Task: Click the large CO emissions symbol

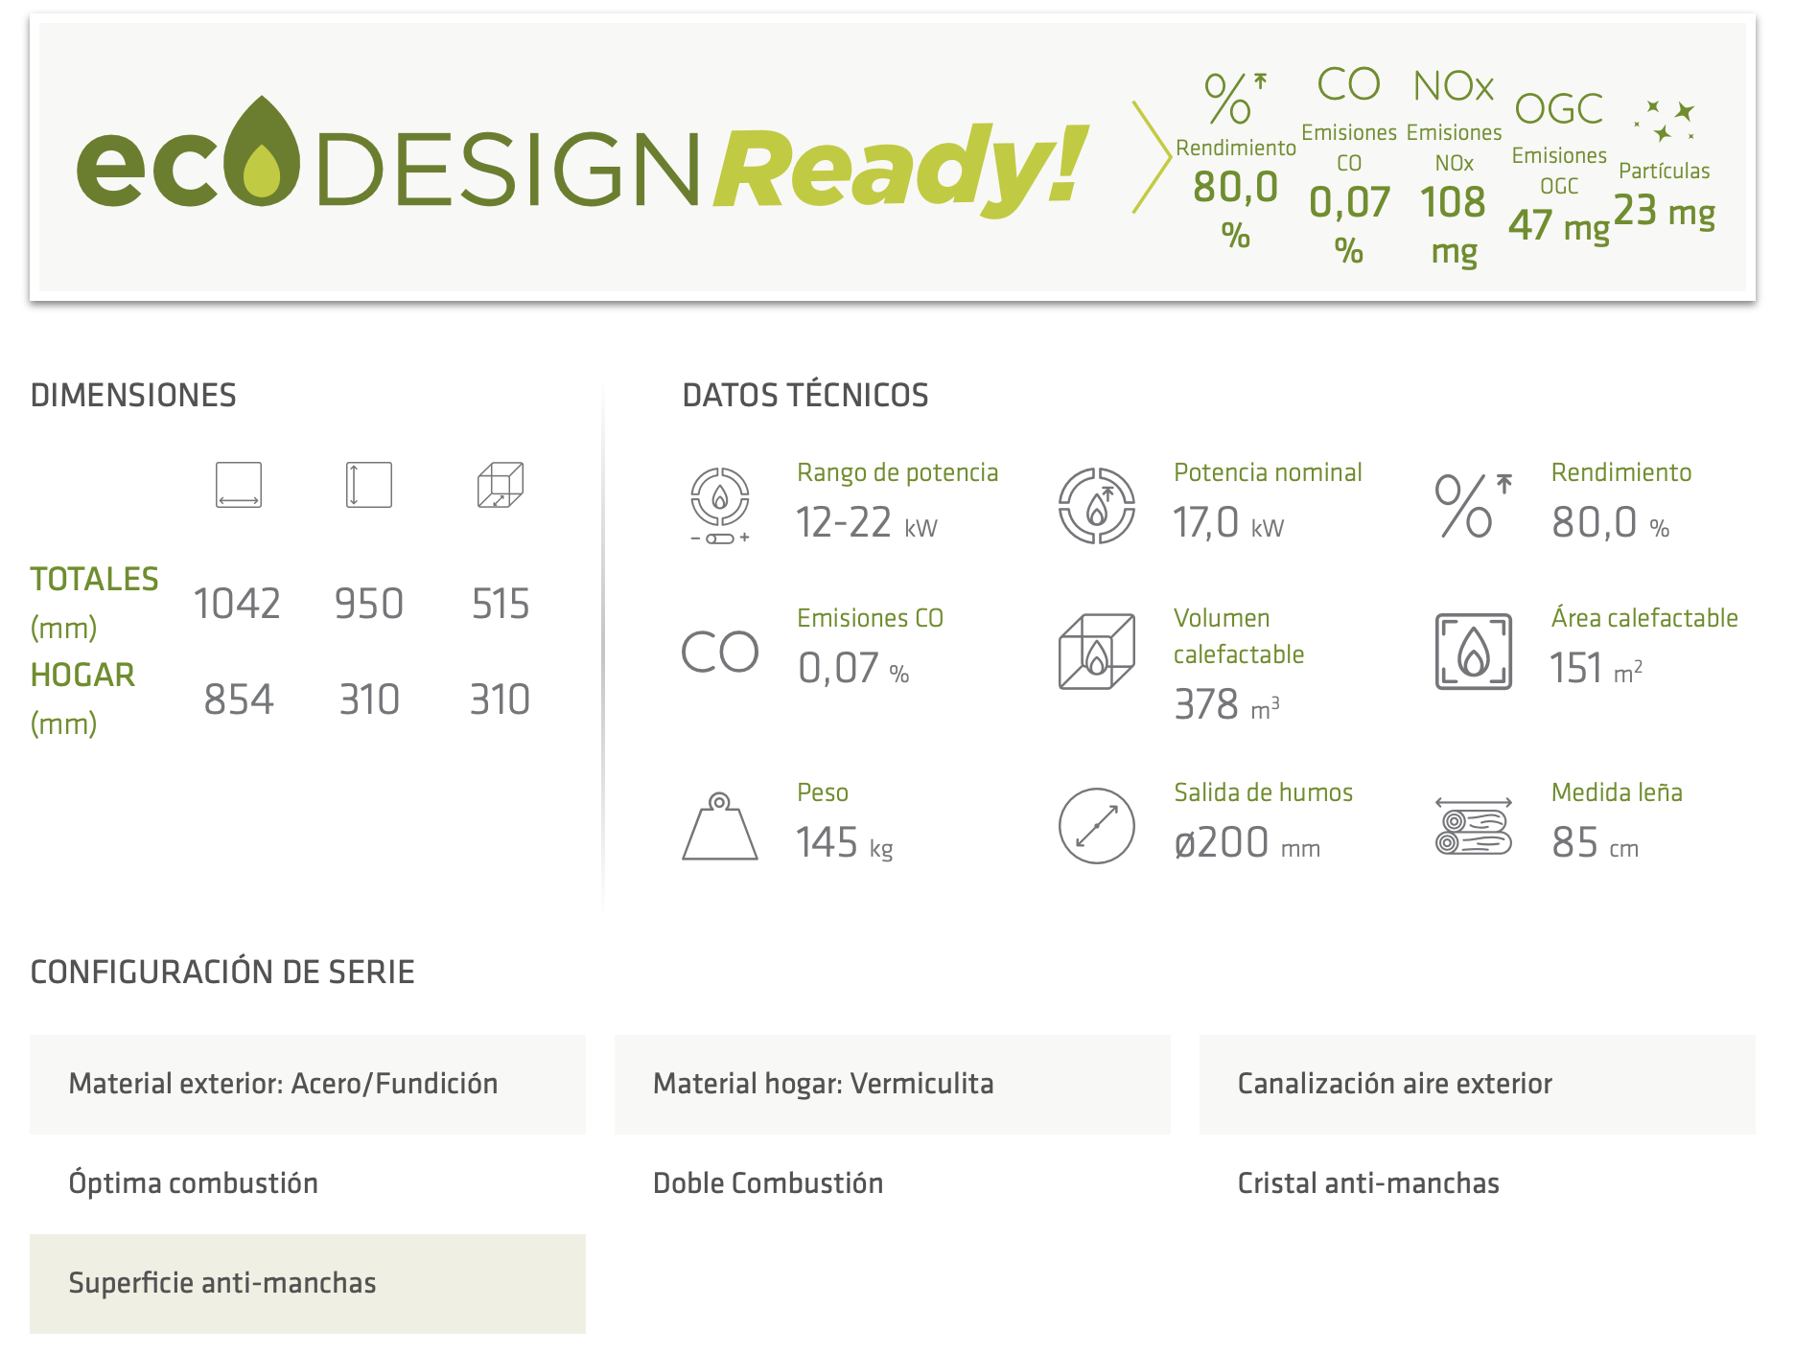Action: coord(719,653)
